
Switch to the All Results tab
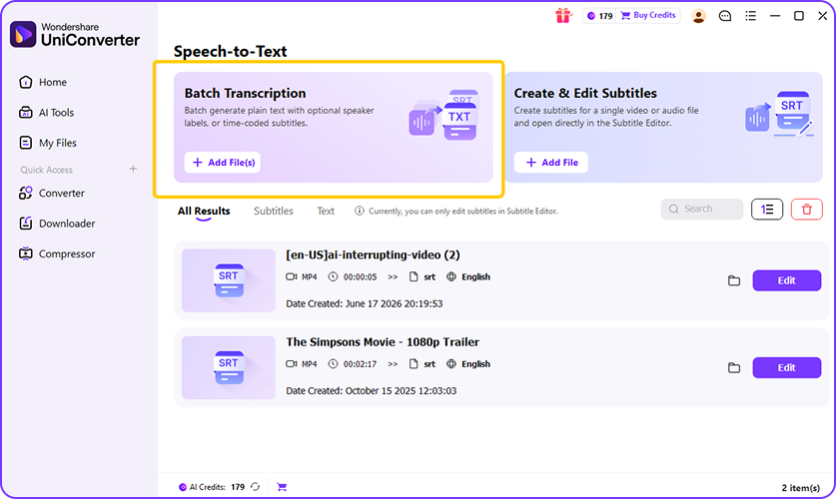point(204,211)
